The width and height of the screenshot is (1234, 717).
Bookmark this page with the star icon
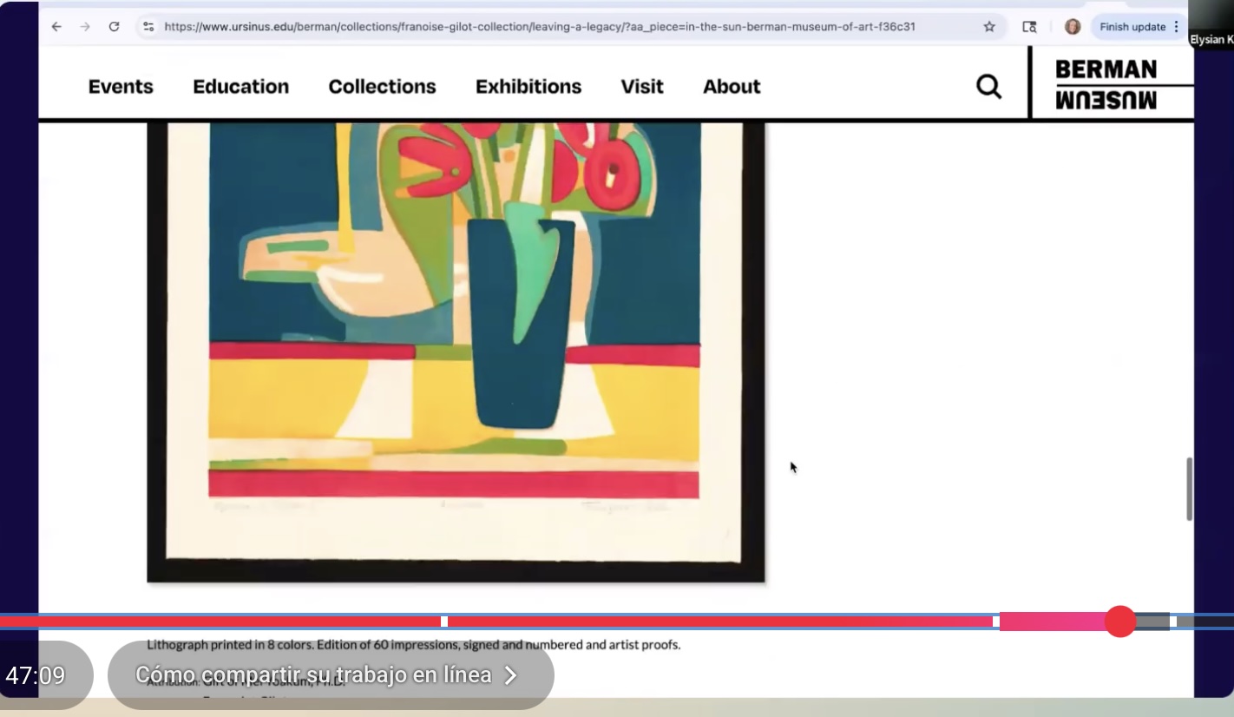pyautogui.click(x=989, y=27)
